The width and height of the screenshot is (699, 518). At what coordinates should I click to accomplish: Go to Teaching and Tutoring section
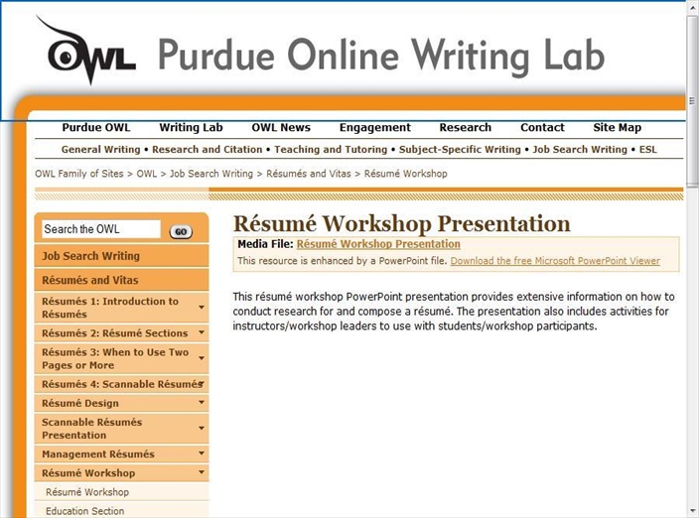[331, 150]
